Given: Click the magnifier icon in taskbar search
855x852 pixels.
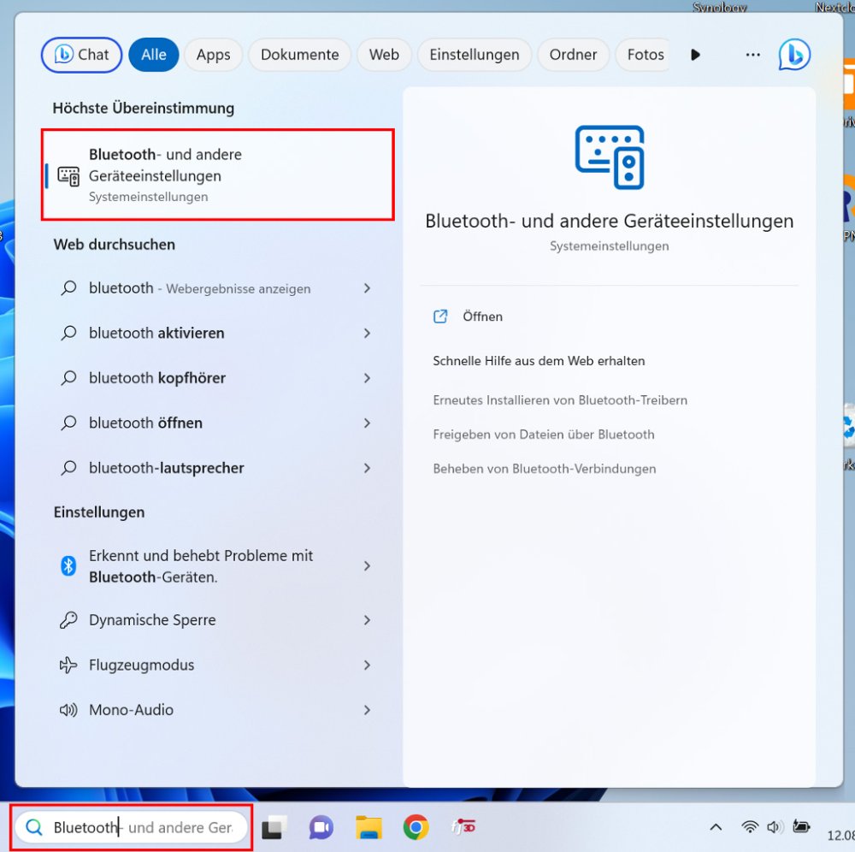Looking at the screenshot, I should [34, 827].
